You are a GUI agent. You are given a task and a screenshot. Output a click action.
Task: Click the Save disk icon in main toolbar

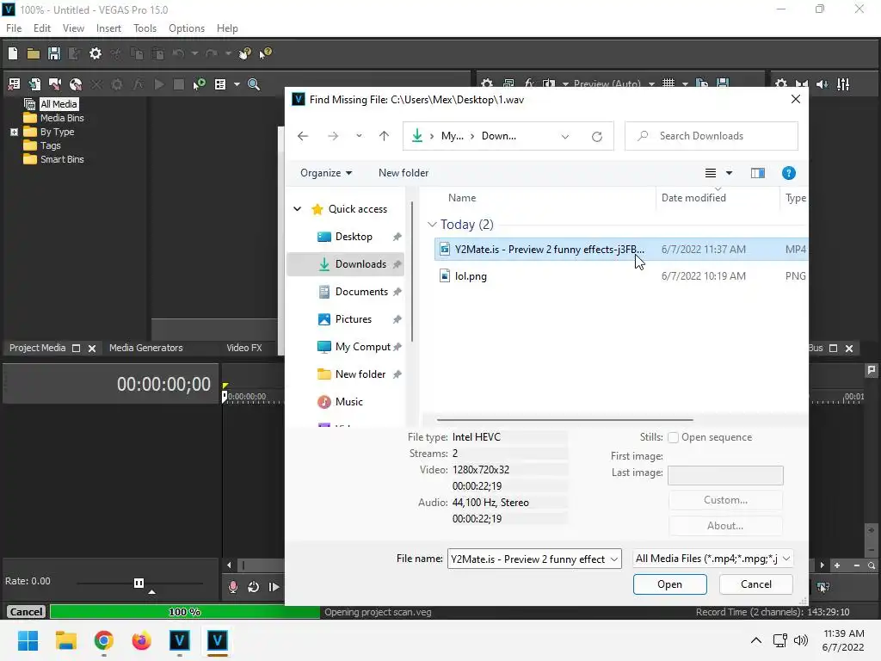point(54,53)
